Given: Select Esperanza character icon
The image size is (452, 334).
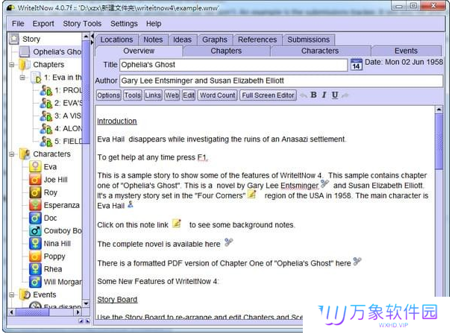Looking at the screenshot, I should click(x=35, y=205).
